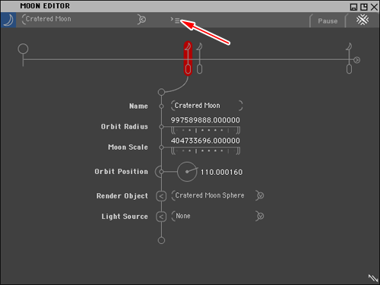380x285 pixels.
Task: Click the Render Object back arrow button
Action: point(161,196)
